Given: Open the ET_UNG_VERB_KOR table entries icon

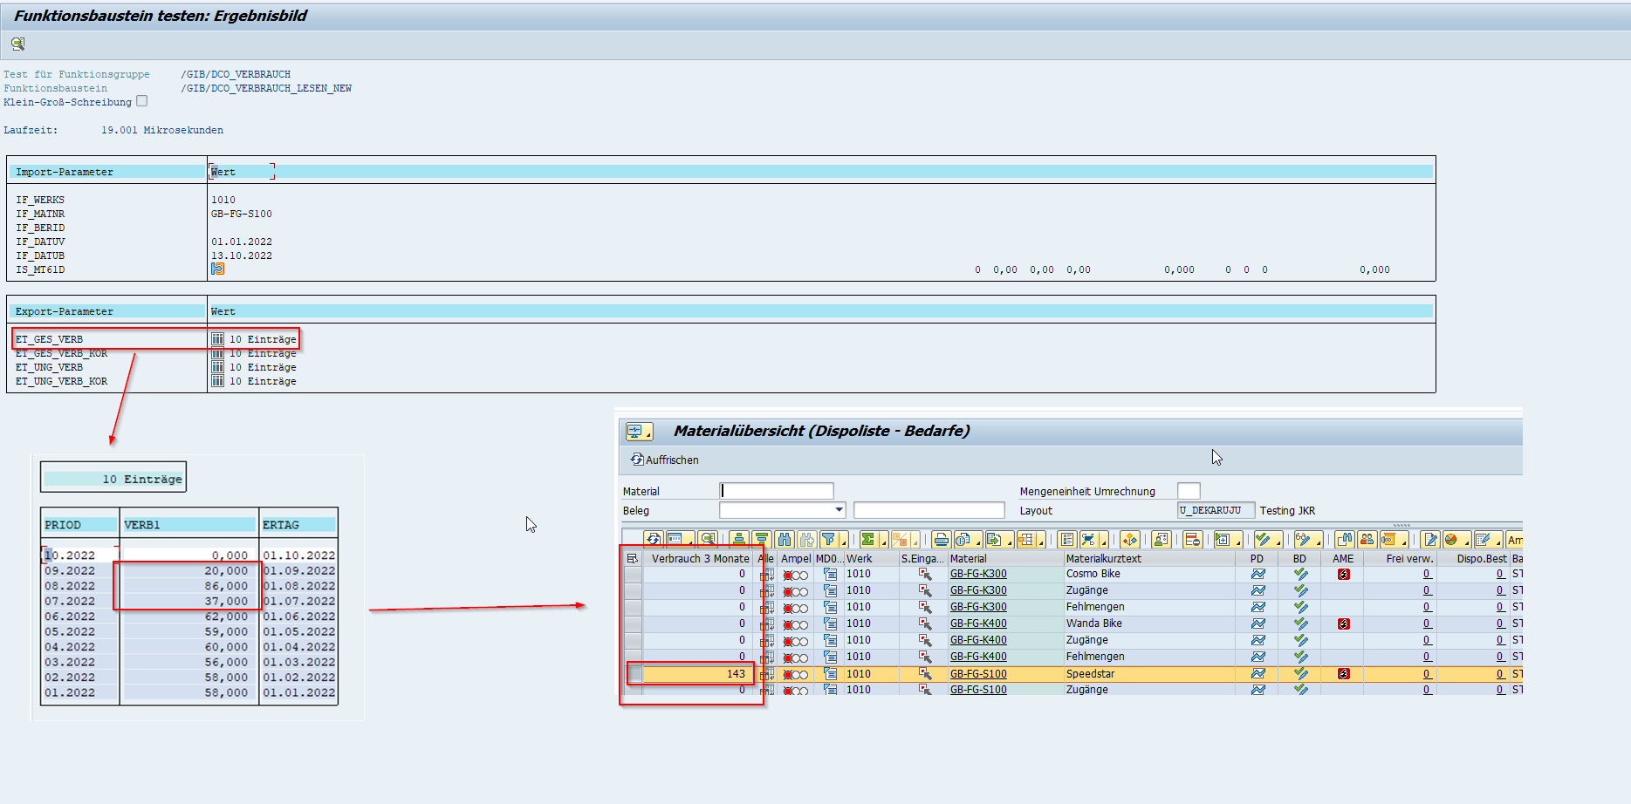Looking at the screenshot, I should click(217, 381).
